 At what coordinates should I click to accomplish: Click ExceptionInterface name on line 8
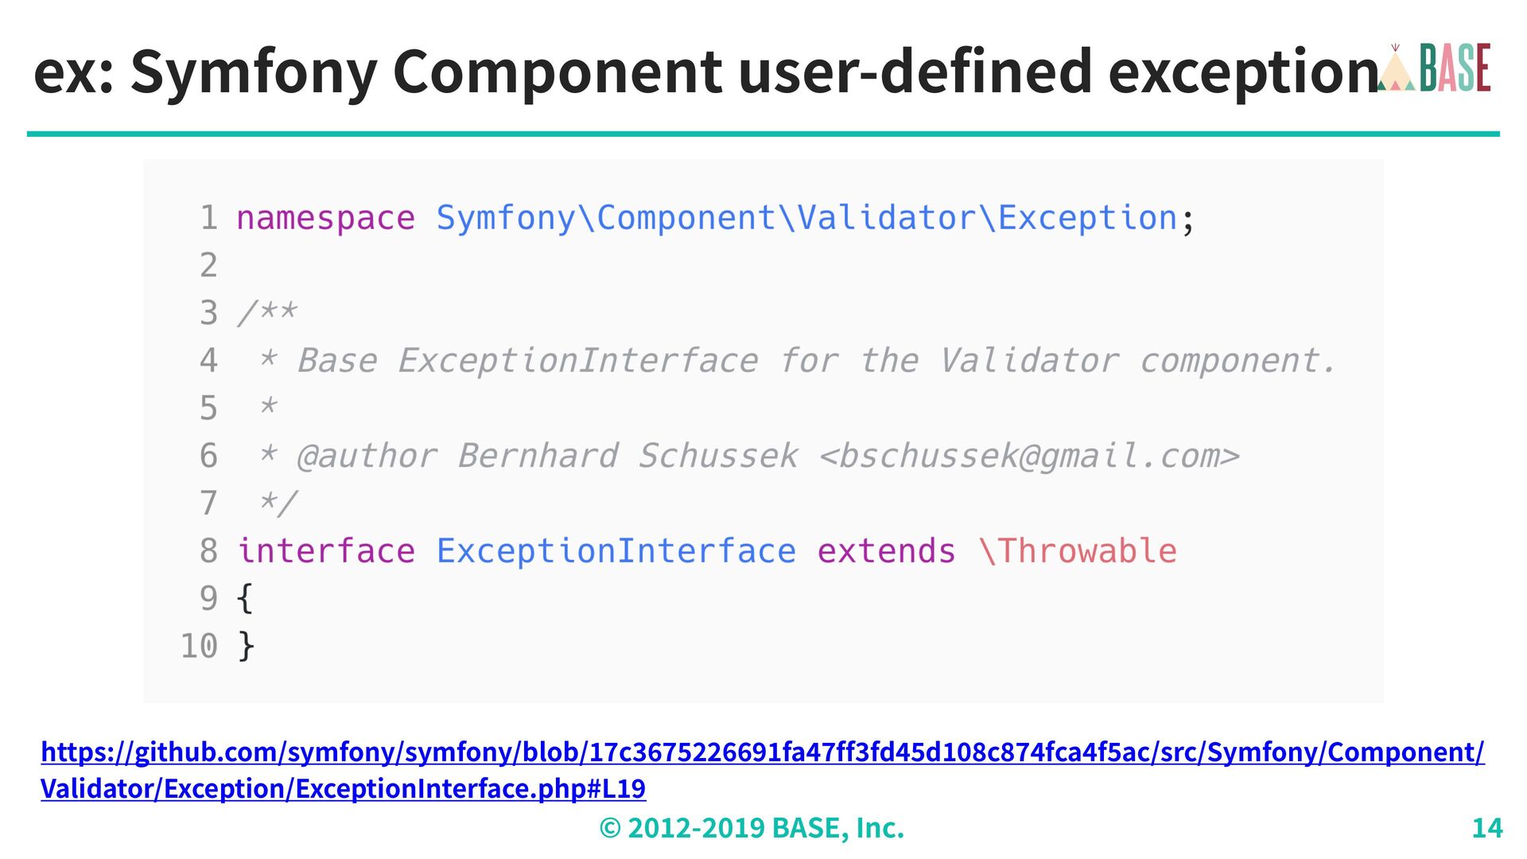coord(616,551)
